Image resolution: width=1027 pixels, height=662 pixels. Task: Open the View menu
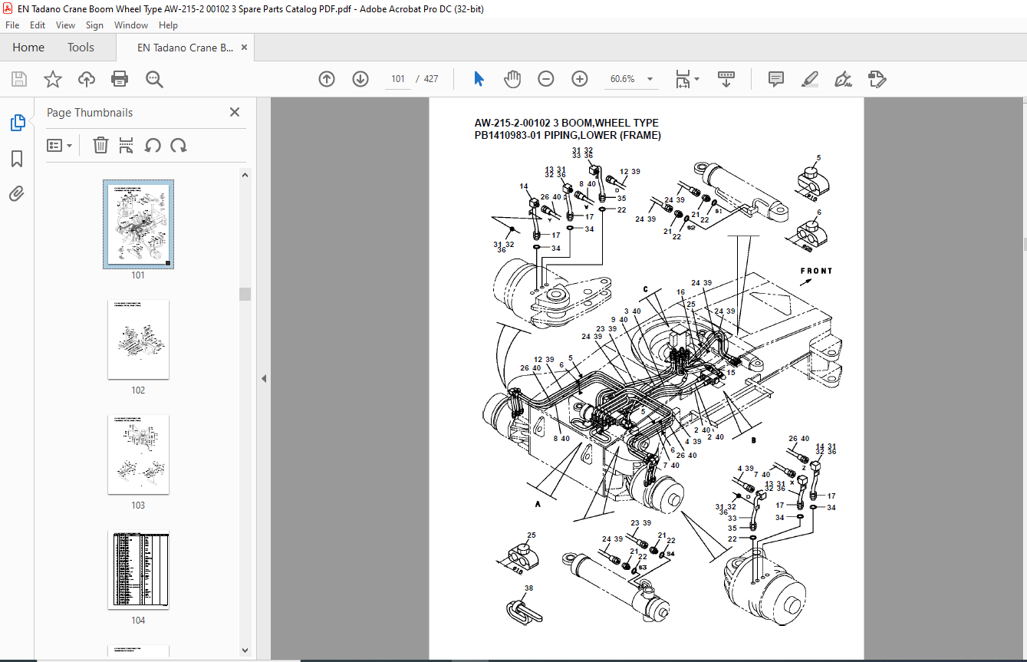tap(66, 25)
